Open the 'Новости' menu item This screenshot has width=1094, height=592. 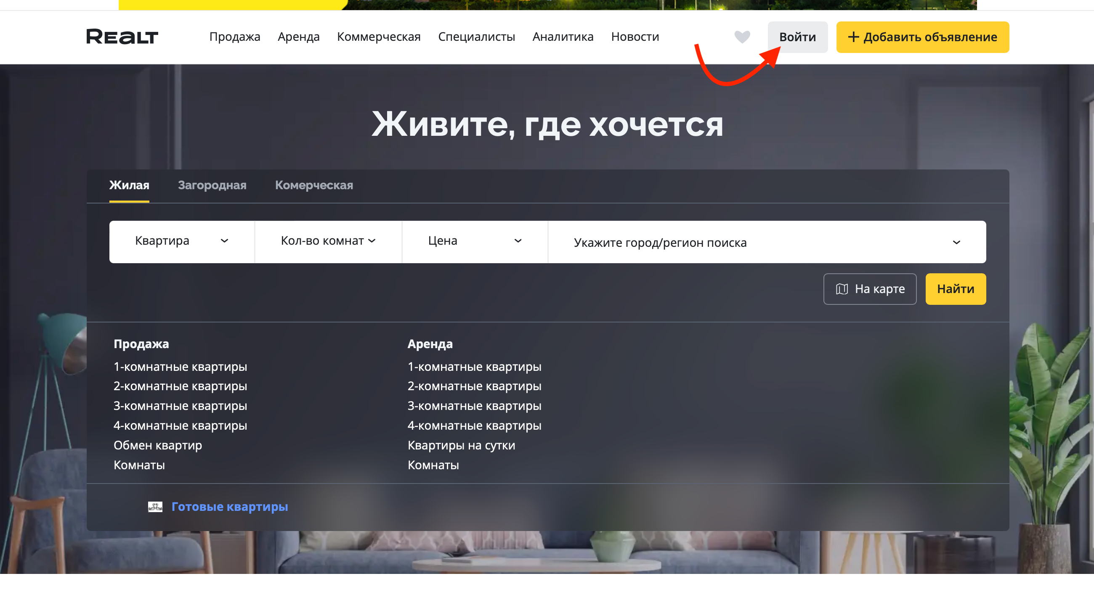point(635,37)
